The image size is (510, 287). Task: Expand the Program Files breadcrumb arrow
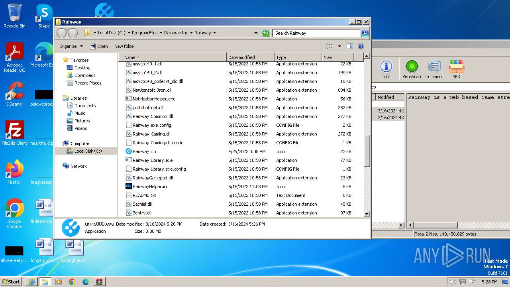click(161, 33)
